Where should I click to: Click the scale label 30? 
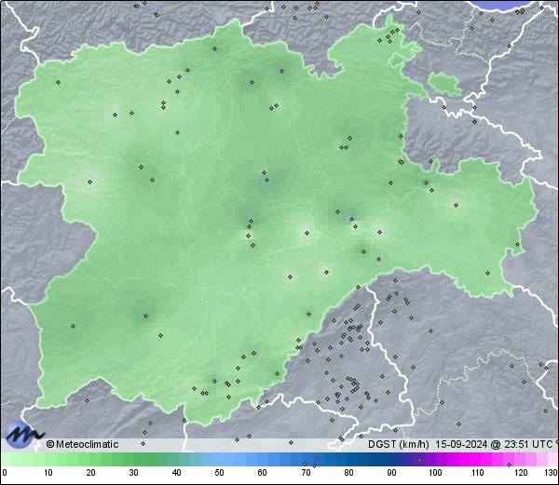click(x=133, y=473)
